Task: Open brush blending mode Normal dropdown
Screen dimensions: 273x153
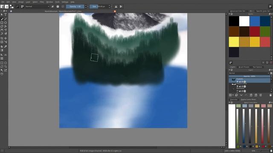Action: 38,7
